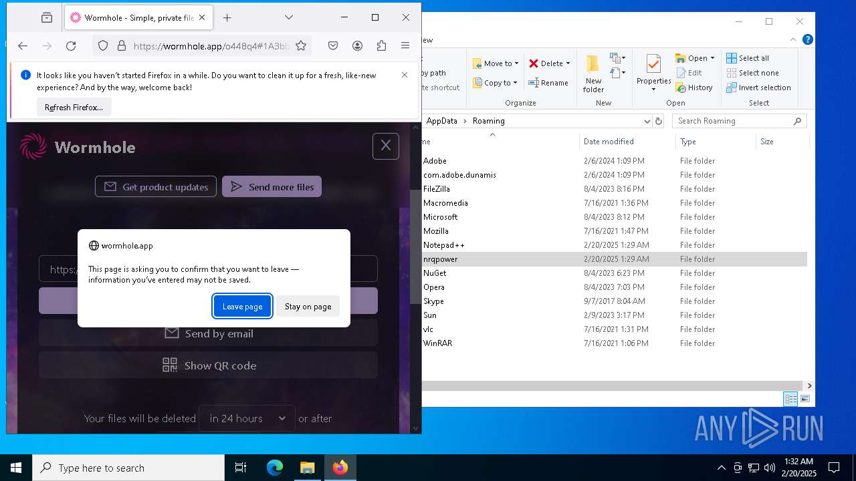Open Explorer Help icon

[x=808, y=39]
